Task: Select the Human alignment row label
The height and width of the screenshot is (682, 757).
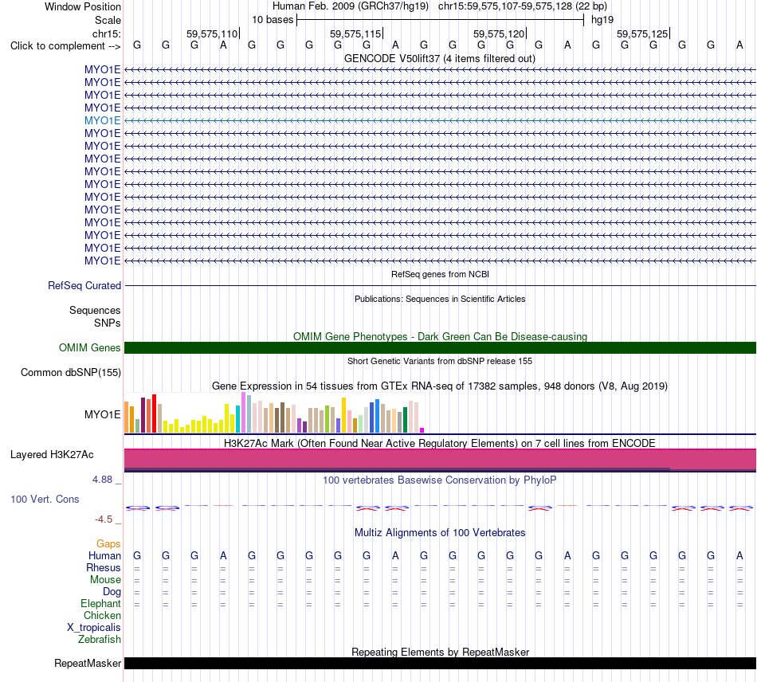Action: [104, 556]
